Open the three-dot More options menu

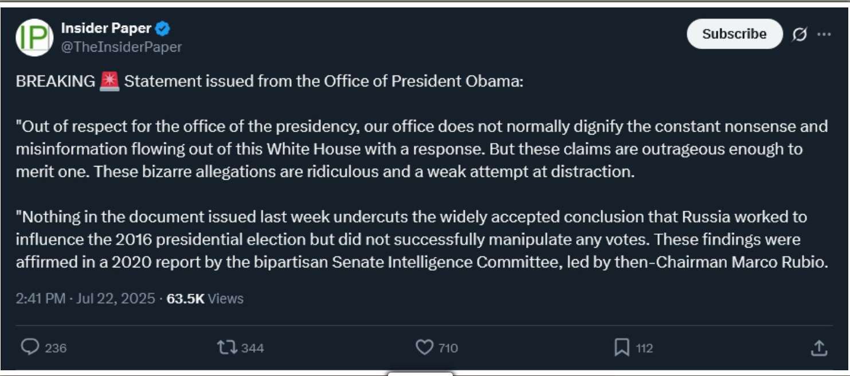click(824, 34)
